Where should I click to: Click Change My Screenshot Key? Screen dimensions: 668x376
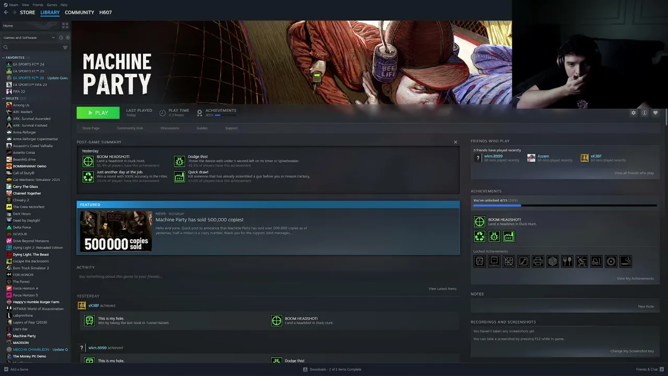tap(632, 351)
